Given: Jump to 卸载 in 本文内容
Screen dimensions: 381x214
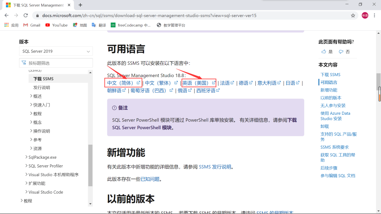Looking at the screenshot, I should click(x=325, y=126).
